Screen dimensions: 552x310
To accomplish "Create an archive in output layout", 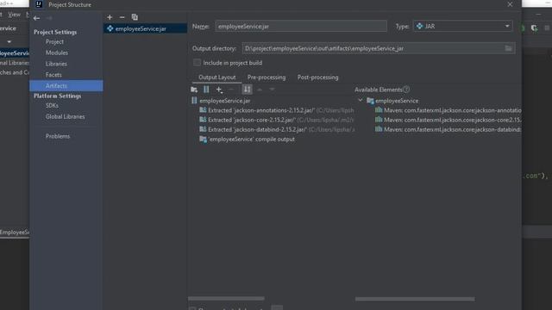I will point(206,90).
